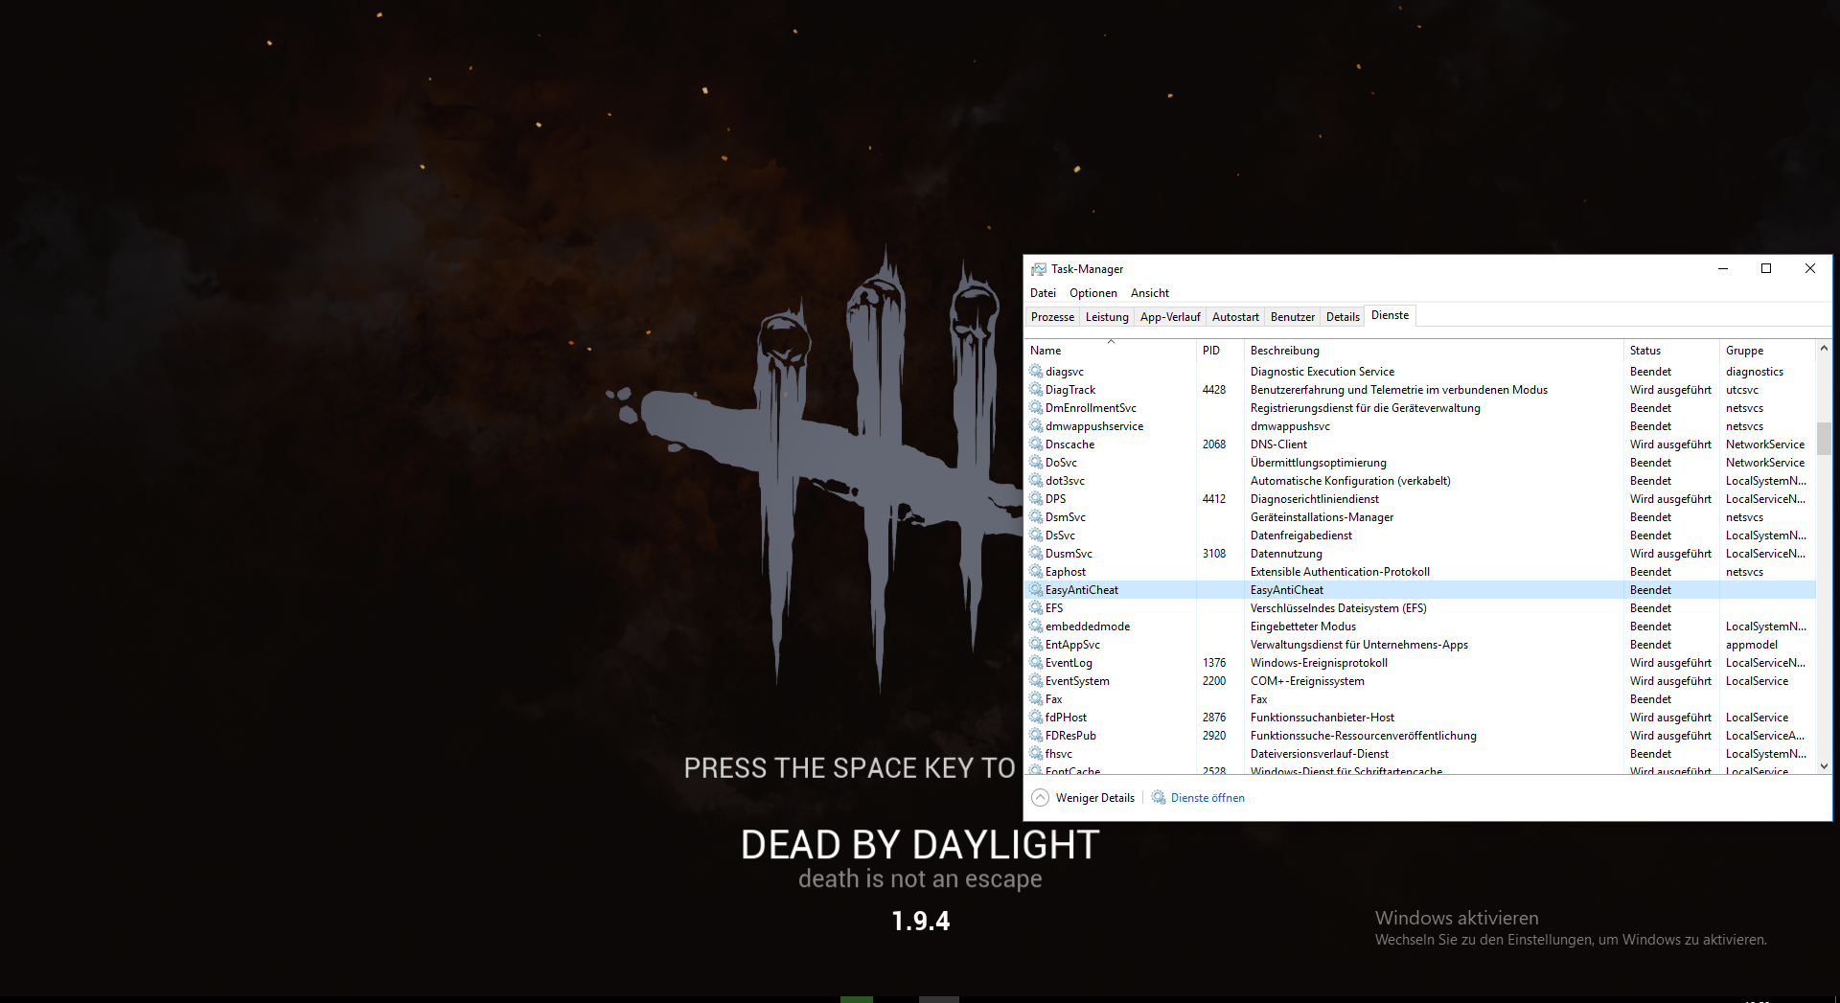The image size is (1840, 1003).
Task: Sort services by PID column header
Action: pyautogui.click(x=1220, y=351)
